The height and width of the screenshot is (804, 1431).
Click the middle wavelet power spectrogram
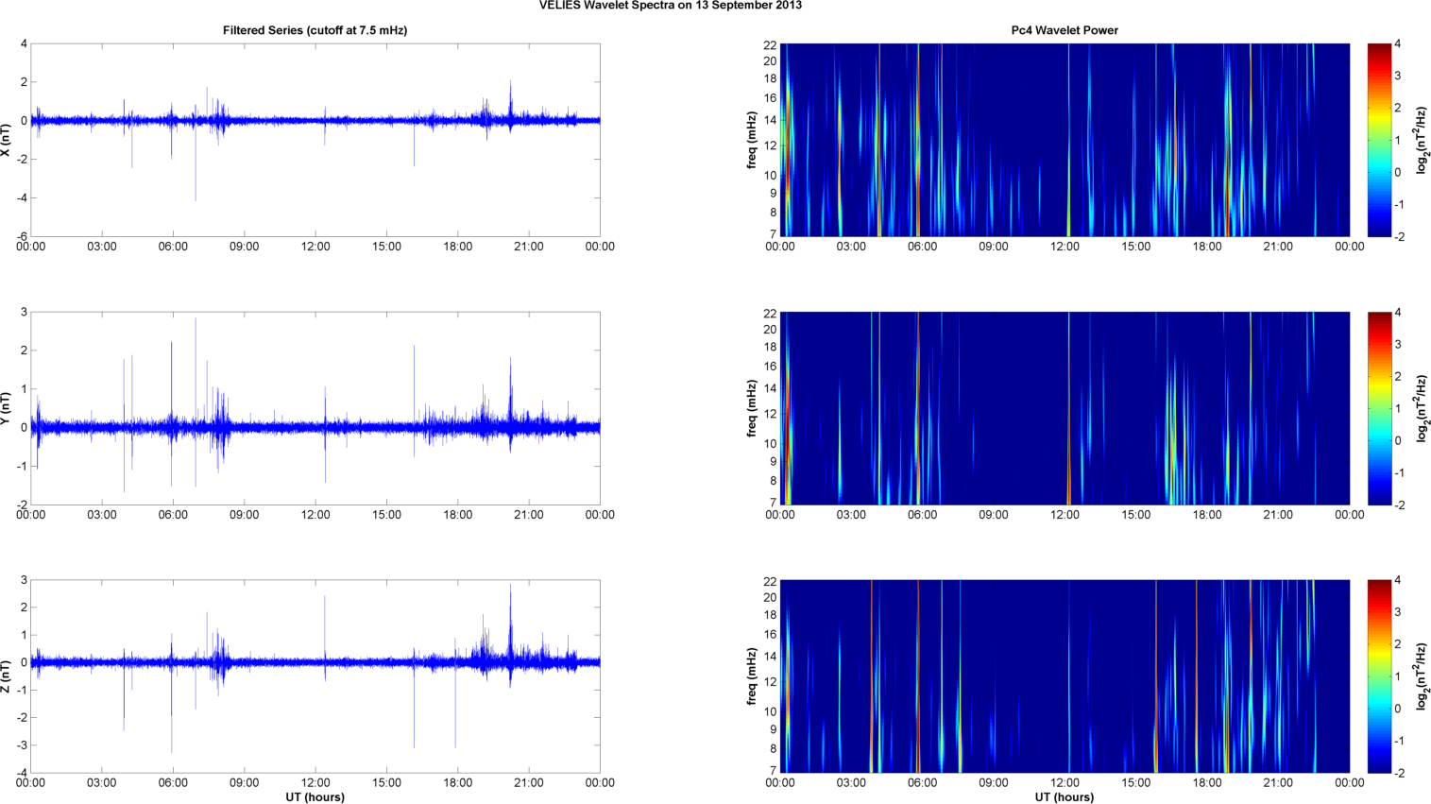click(1065, 408)
